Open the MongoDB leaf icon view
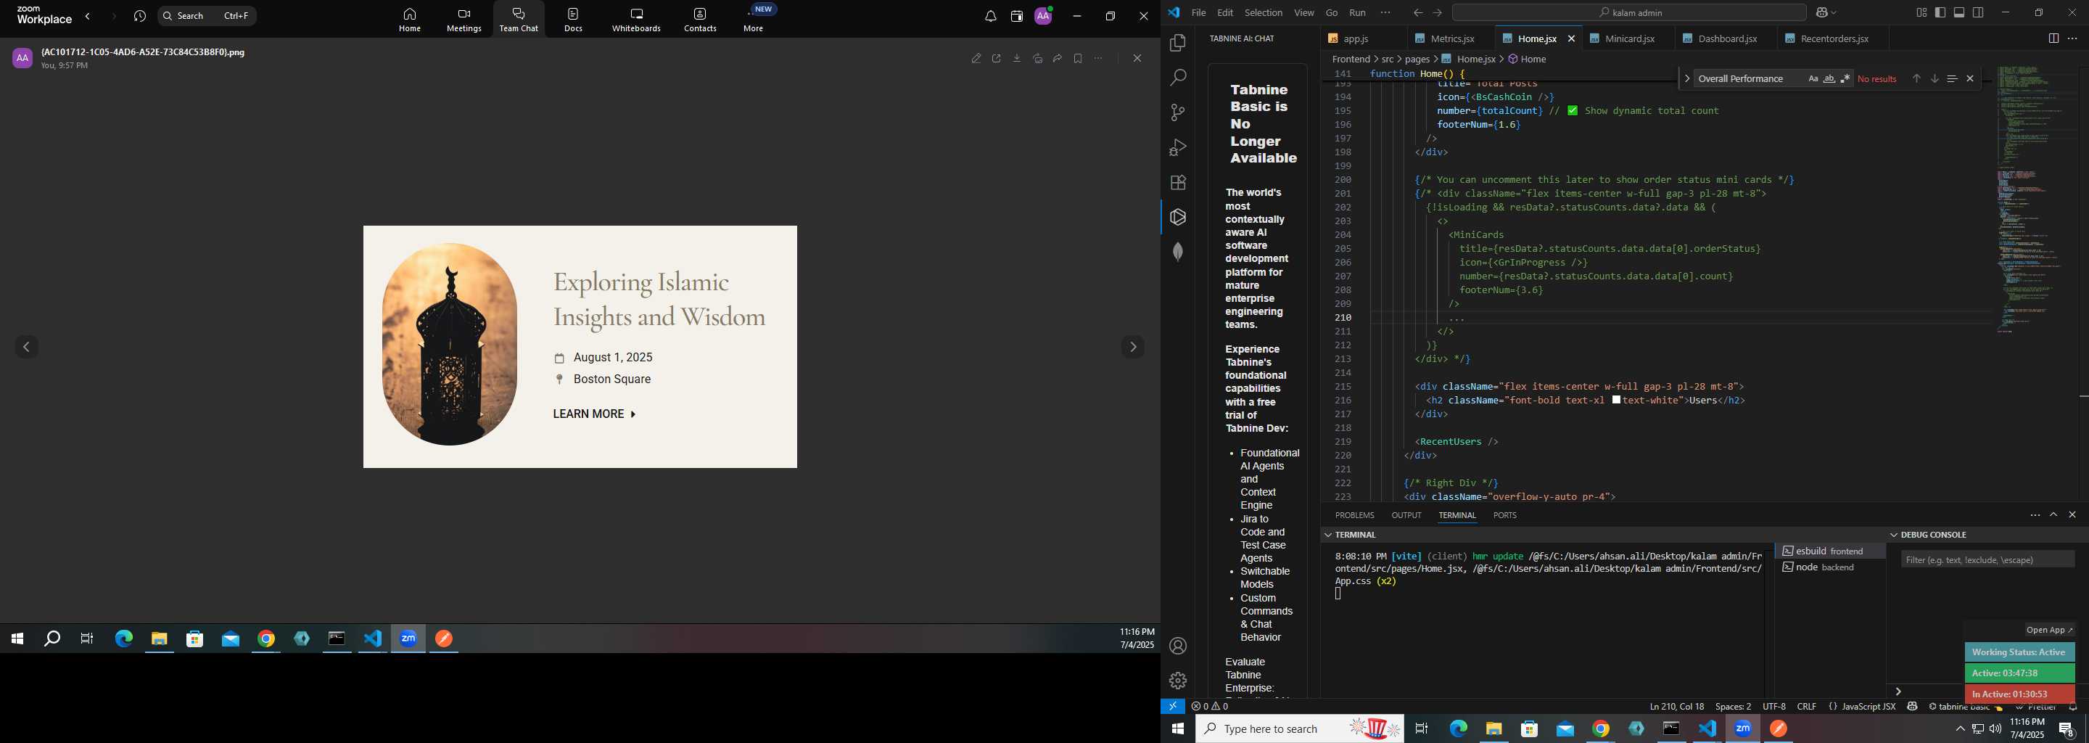This screenshot has height=743, width=2089. [1177, 253]
